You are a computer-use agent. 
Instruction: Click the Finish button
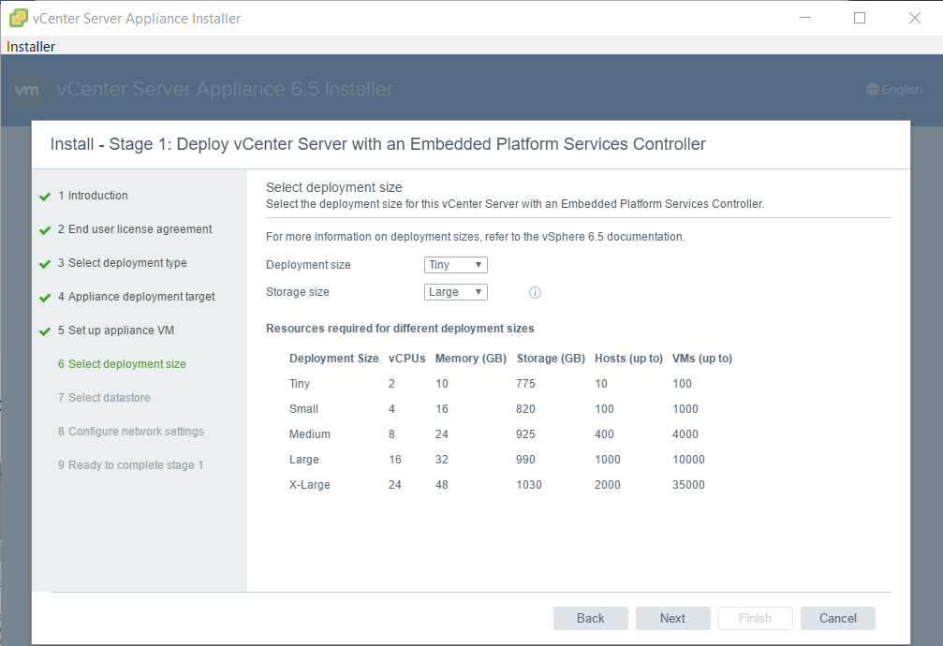(x=756, y=618)
